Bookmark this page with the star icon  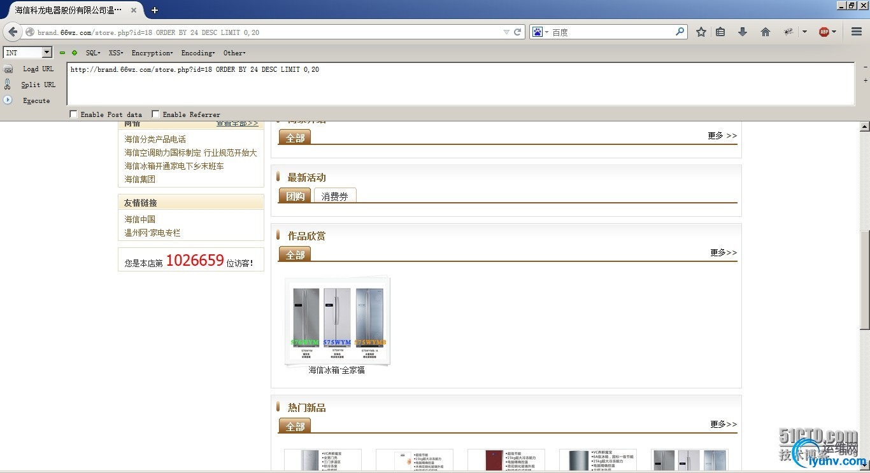(x=701, y=32)
